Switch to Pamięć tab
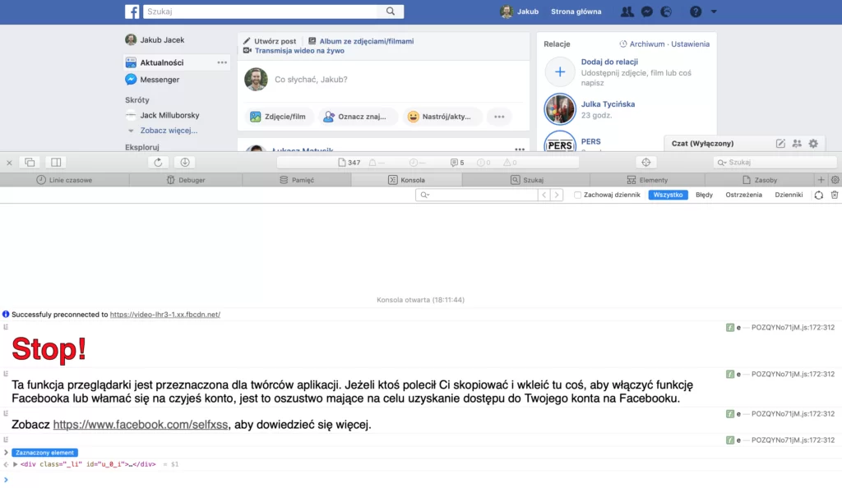 (297, 180)
